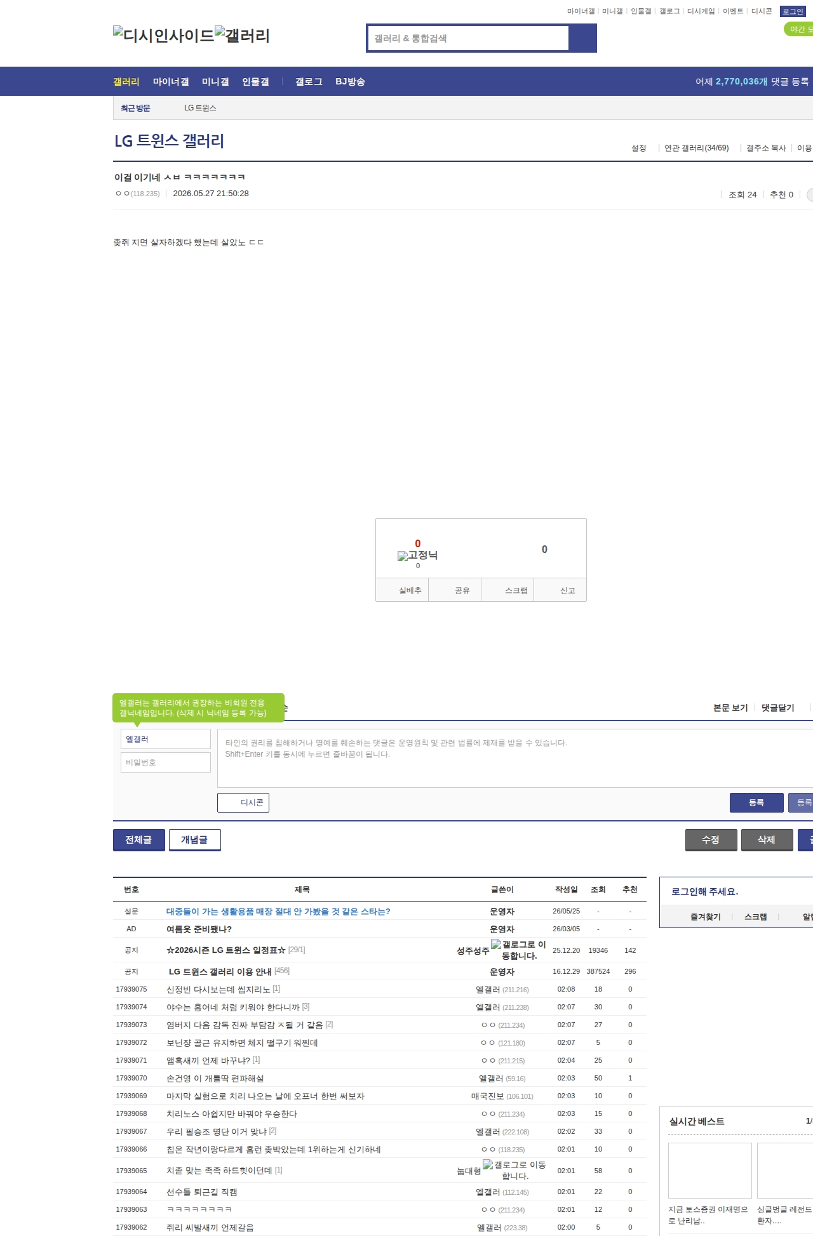Click the blue search button beside the search box

point(582,38)
